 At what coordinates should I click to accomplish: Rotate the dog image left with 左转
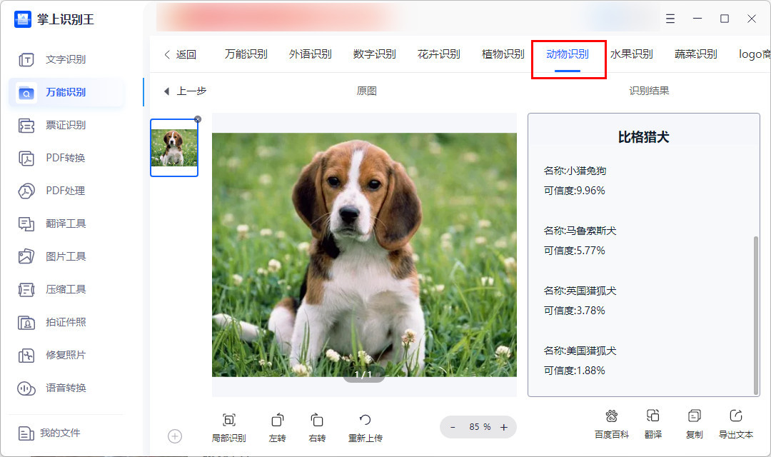277,426
